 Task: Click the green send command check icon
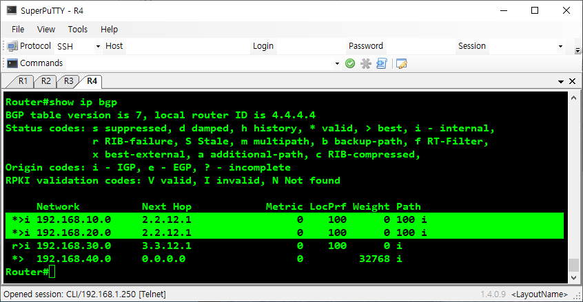pyautogui.click(x=350, y=63)
